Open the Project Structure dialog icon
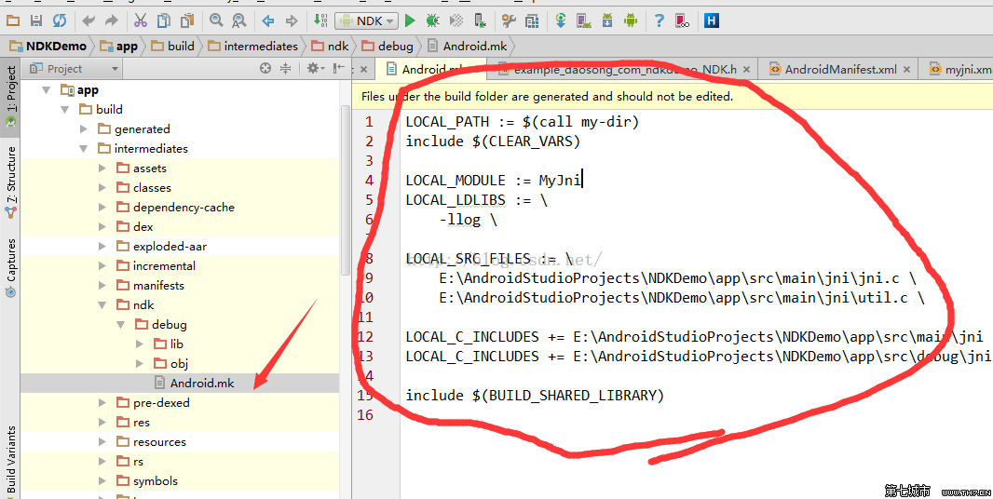The height and width of the screenshot is (499, 993). (x=532, y=20)
